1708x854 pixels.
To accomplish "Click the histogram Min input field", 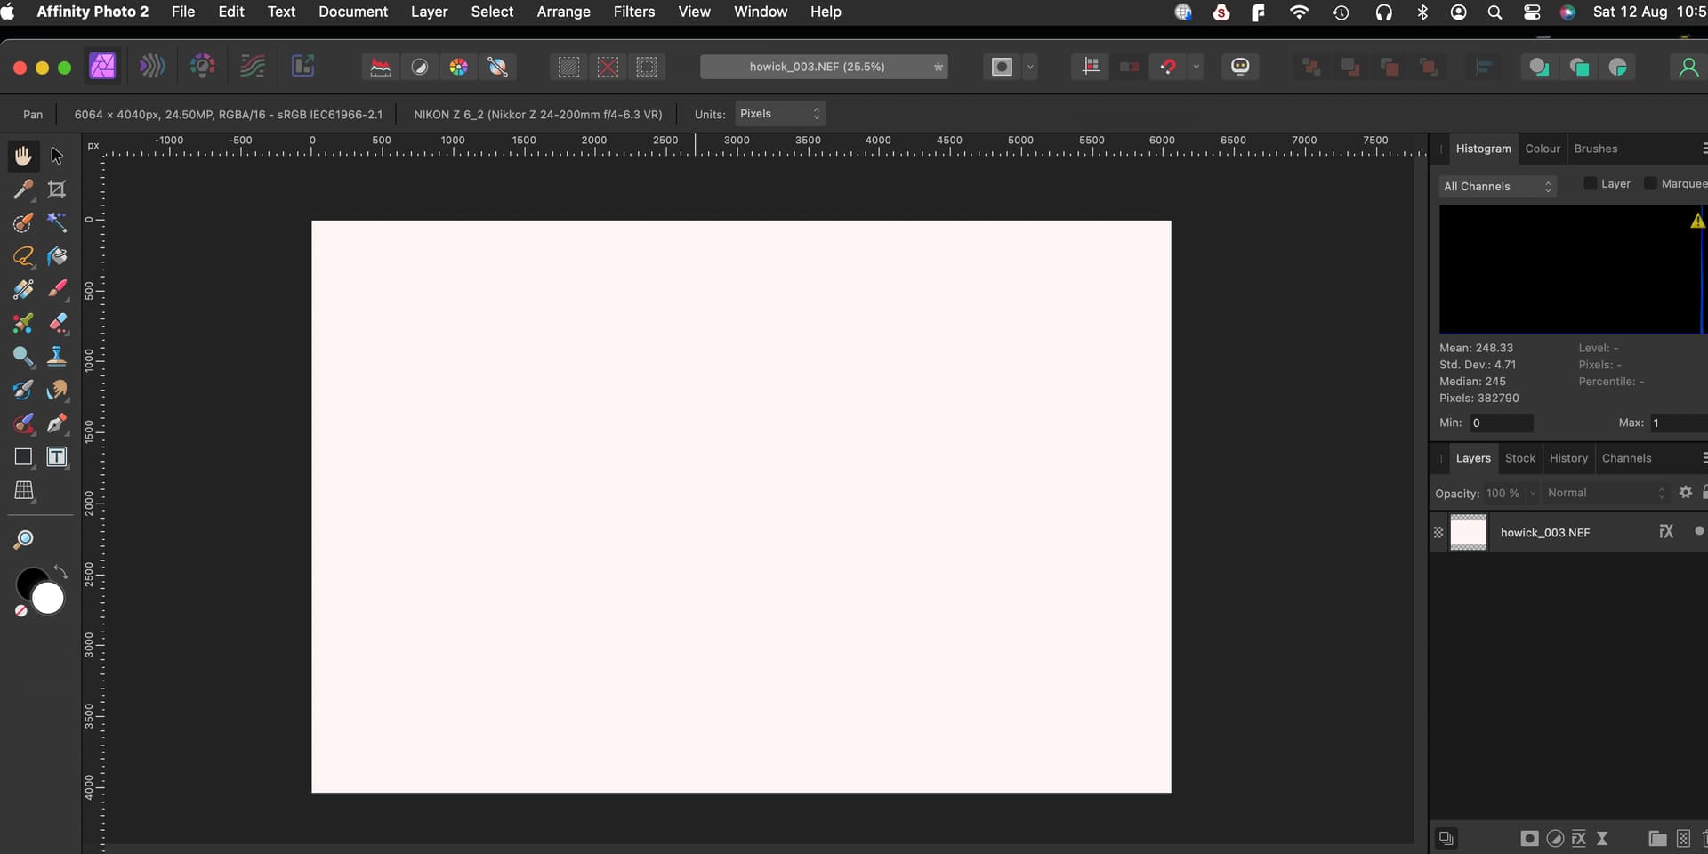I will [1500, 423].
